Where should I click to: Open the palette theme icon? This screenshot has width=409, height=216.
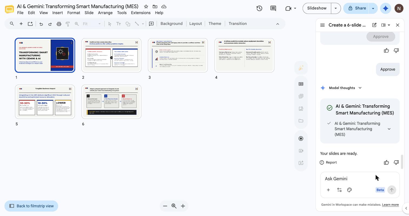[349, 190]
